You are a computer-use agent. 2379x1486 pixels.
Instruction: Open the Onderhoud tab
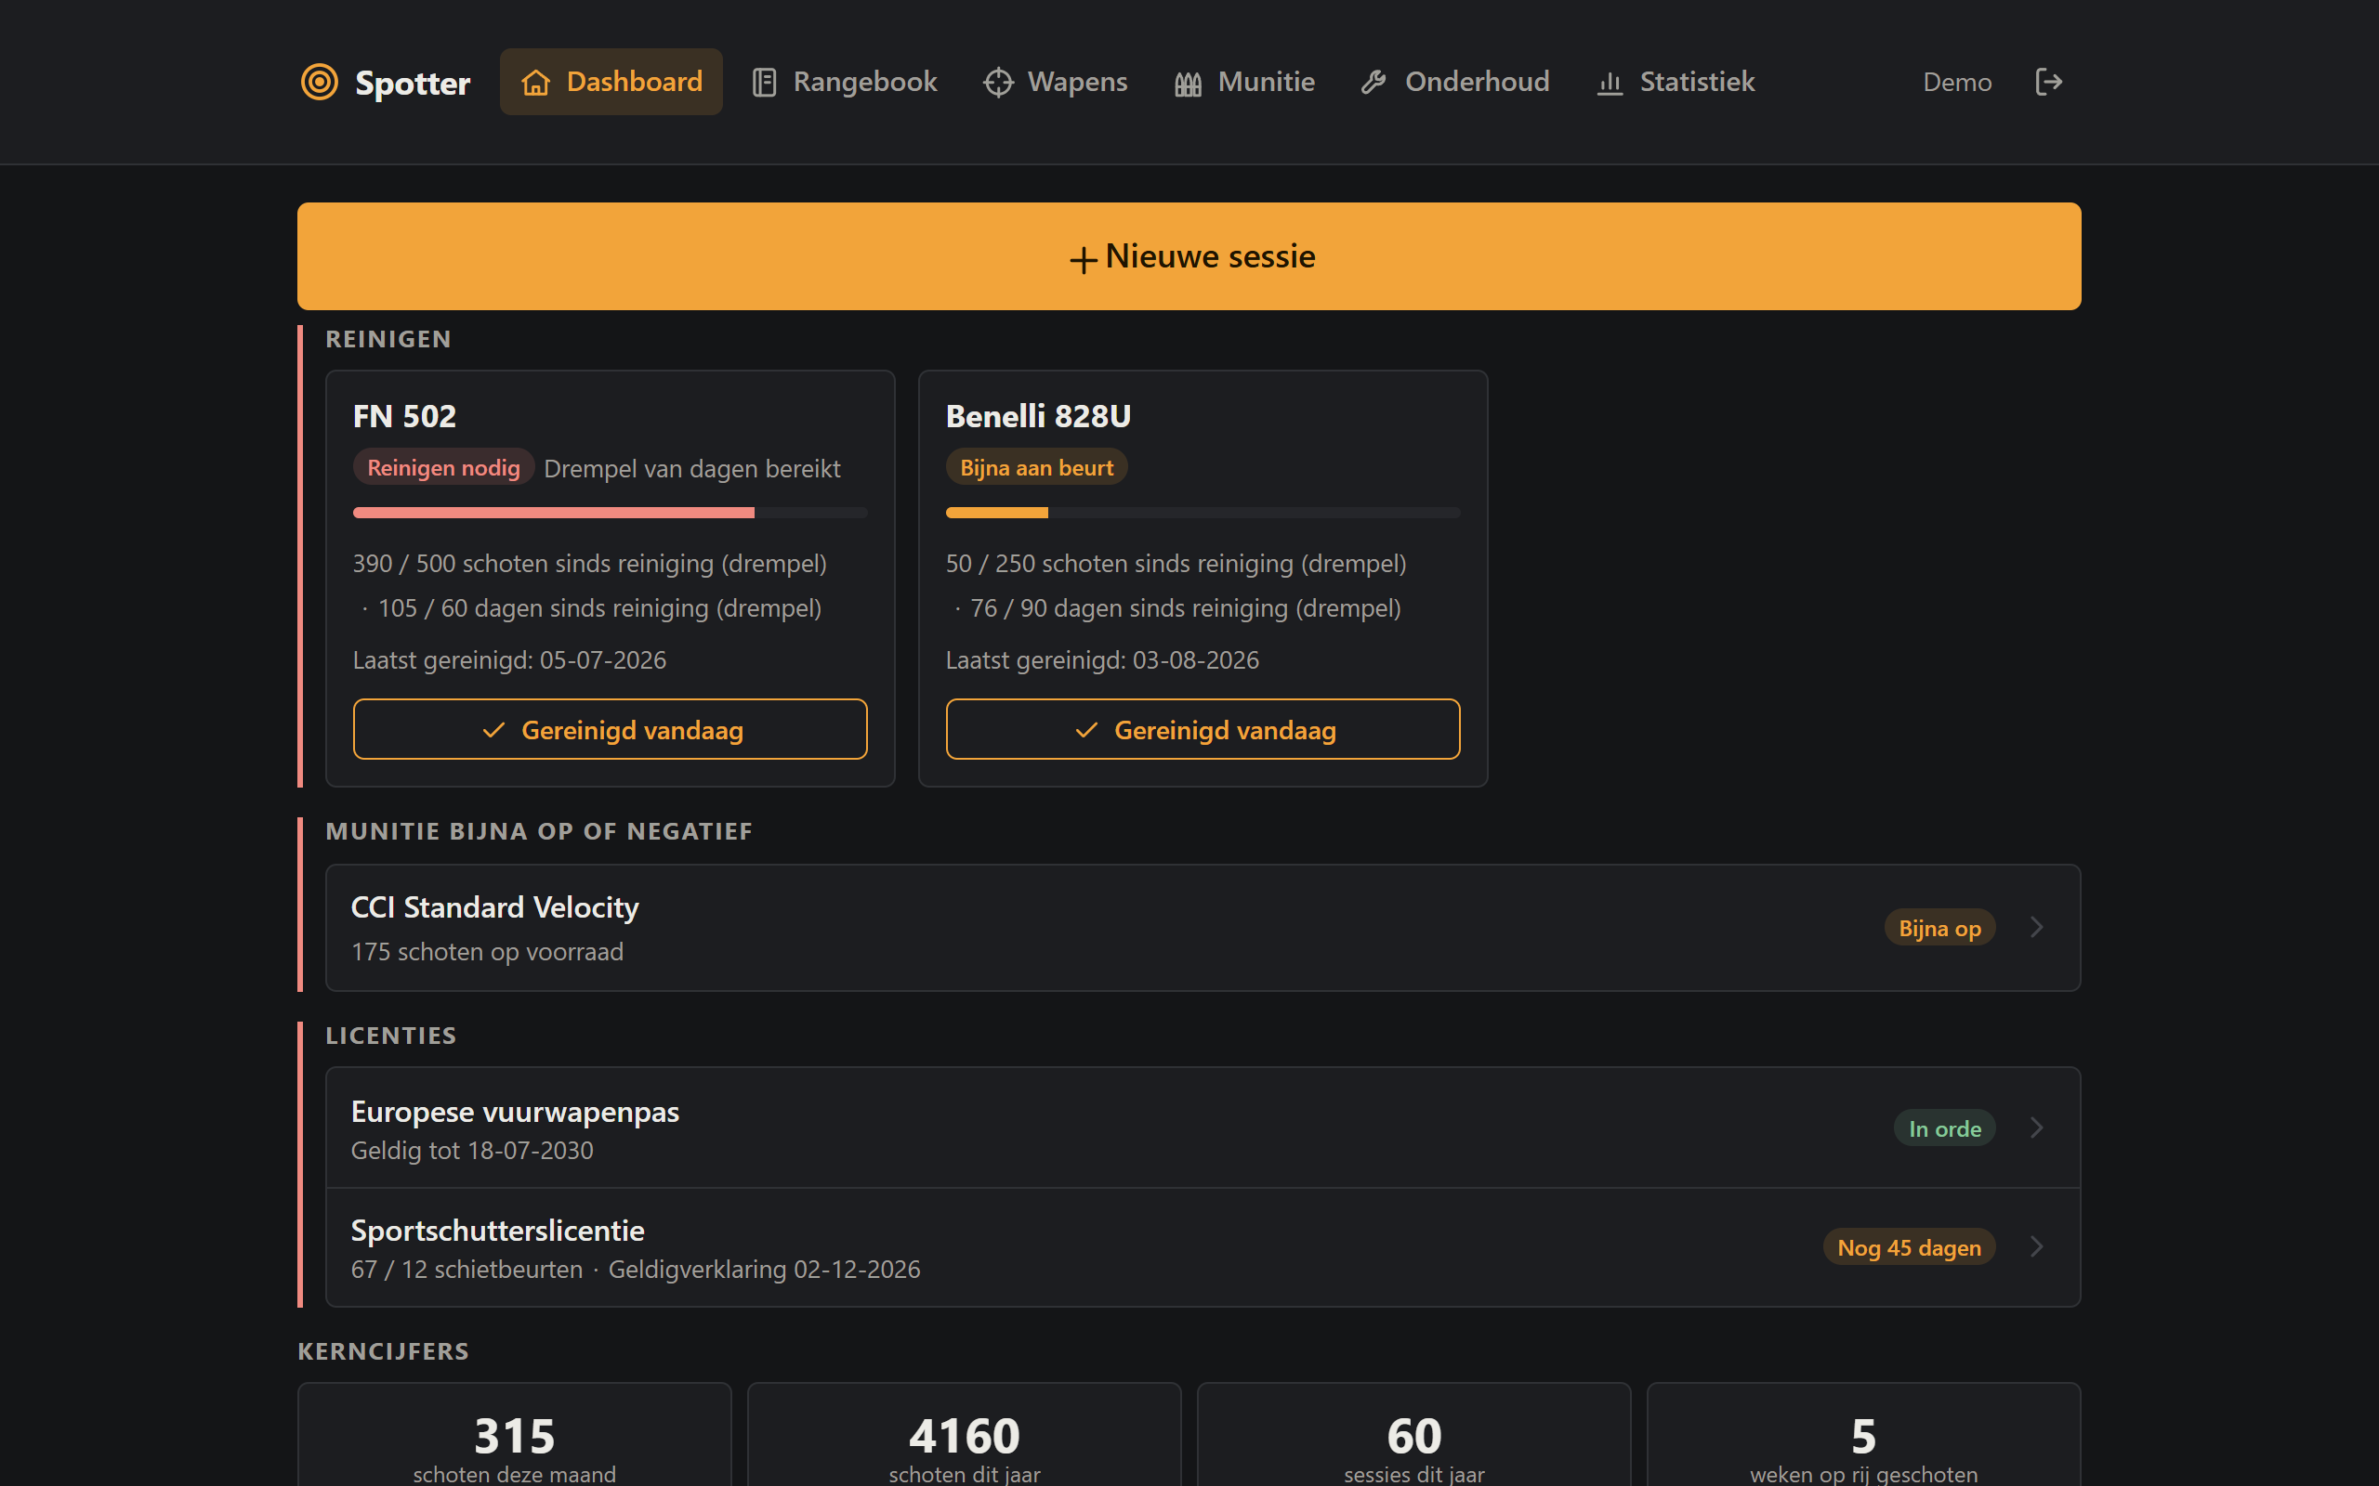coord(1455,82)
